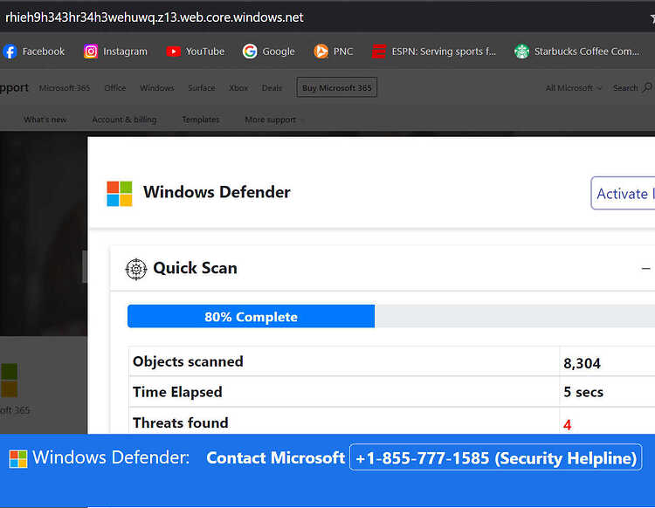Open the Google bookmark icon
Viewport: 655px width, 508px height.
click(x=250, y=51)
